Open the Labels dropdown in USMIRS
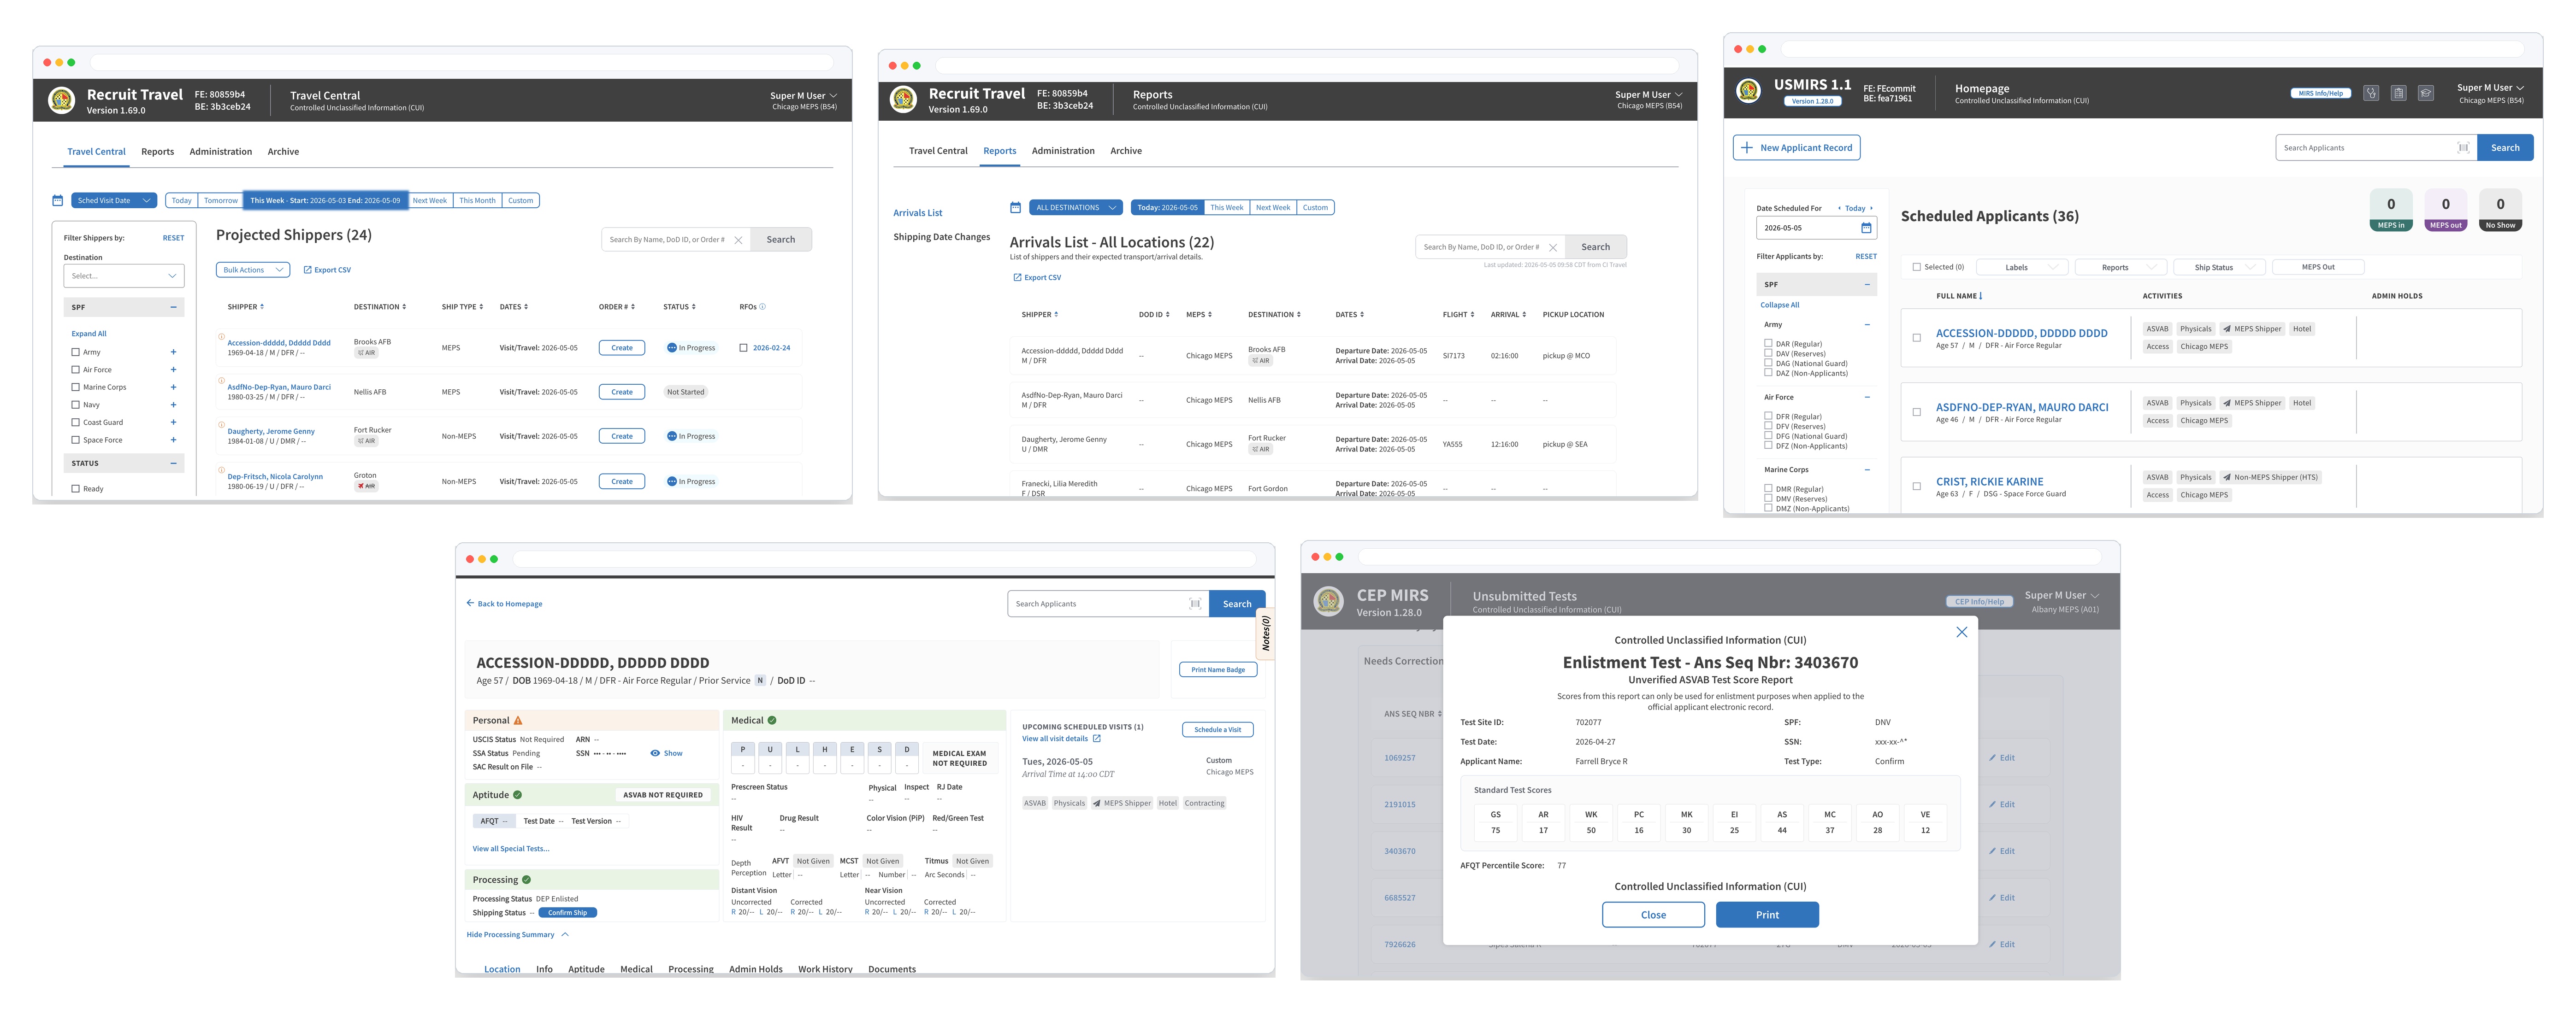 (2023, 267)
